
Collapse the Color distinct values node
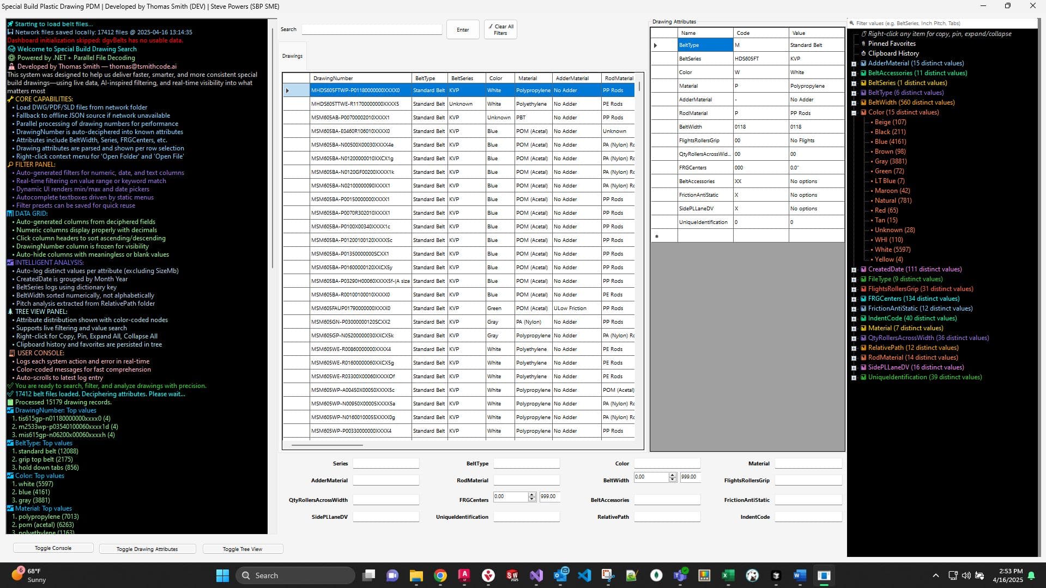854,112
